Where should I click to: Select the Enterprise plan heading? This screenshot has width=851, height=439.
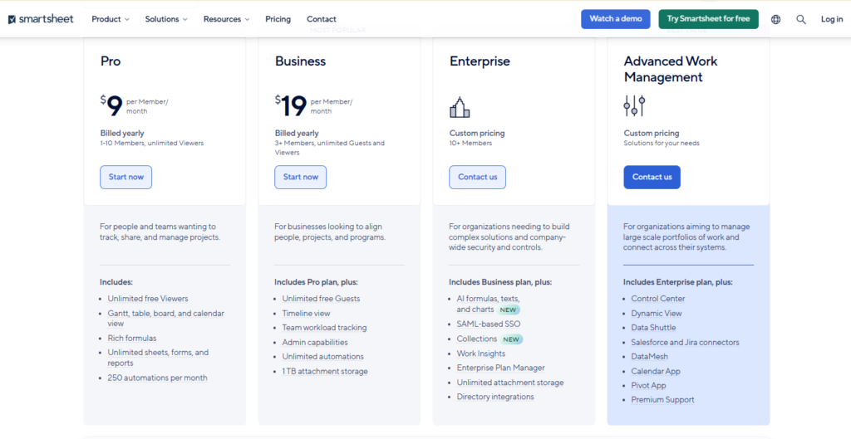(480, 61)
